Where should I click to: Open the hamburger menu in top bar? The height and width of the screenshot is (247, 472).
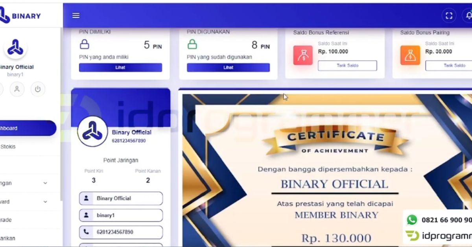[x=76, y=15]
